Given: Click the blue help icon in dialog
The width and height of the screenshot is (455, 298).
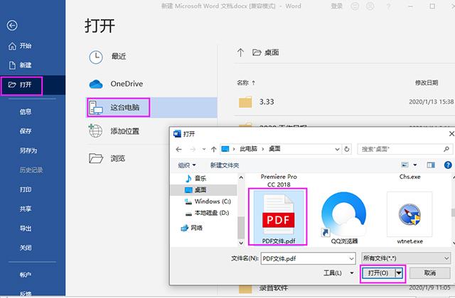Looking at the screenshot, I should pyautogui.click(x=448, y=165).
